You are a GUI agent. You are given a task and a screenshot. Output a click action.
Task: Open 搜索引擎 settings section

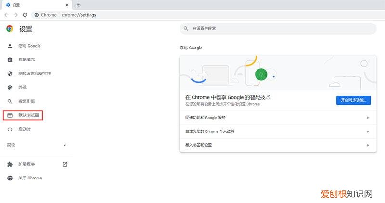(26, 101)
